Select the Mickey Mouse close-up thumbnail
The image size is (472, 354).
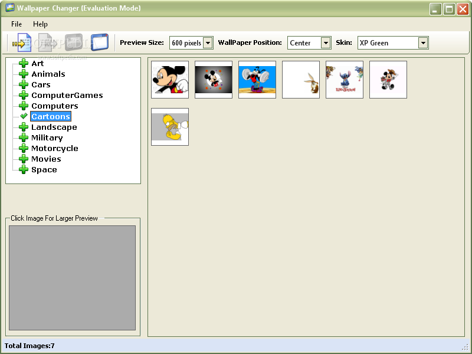[170, 80]
